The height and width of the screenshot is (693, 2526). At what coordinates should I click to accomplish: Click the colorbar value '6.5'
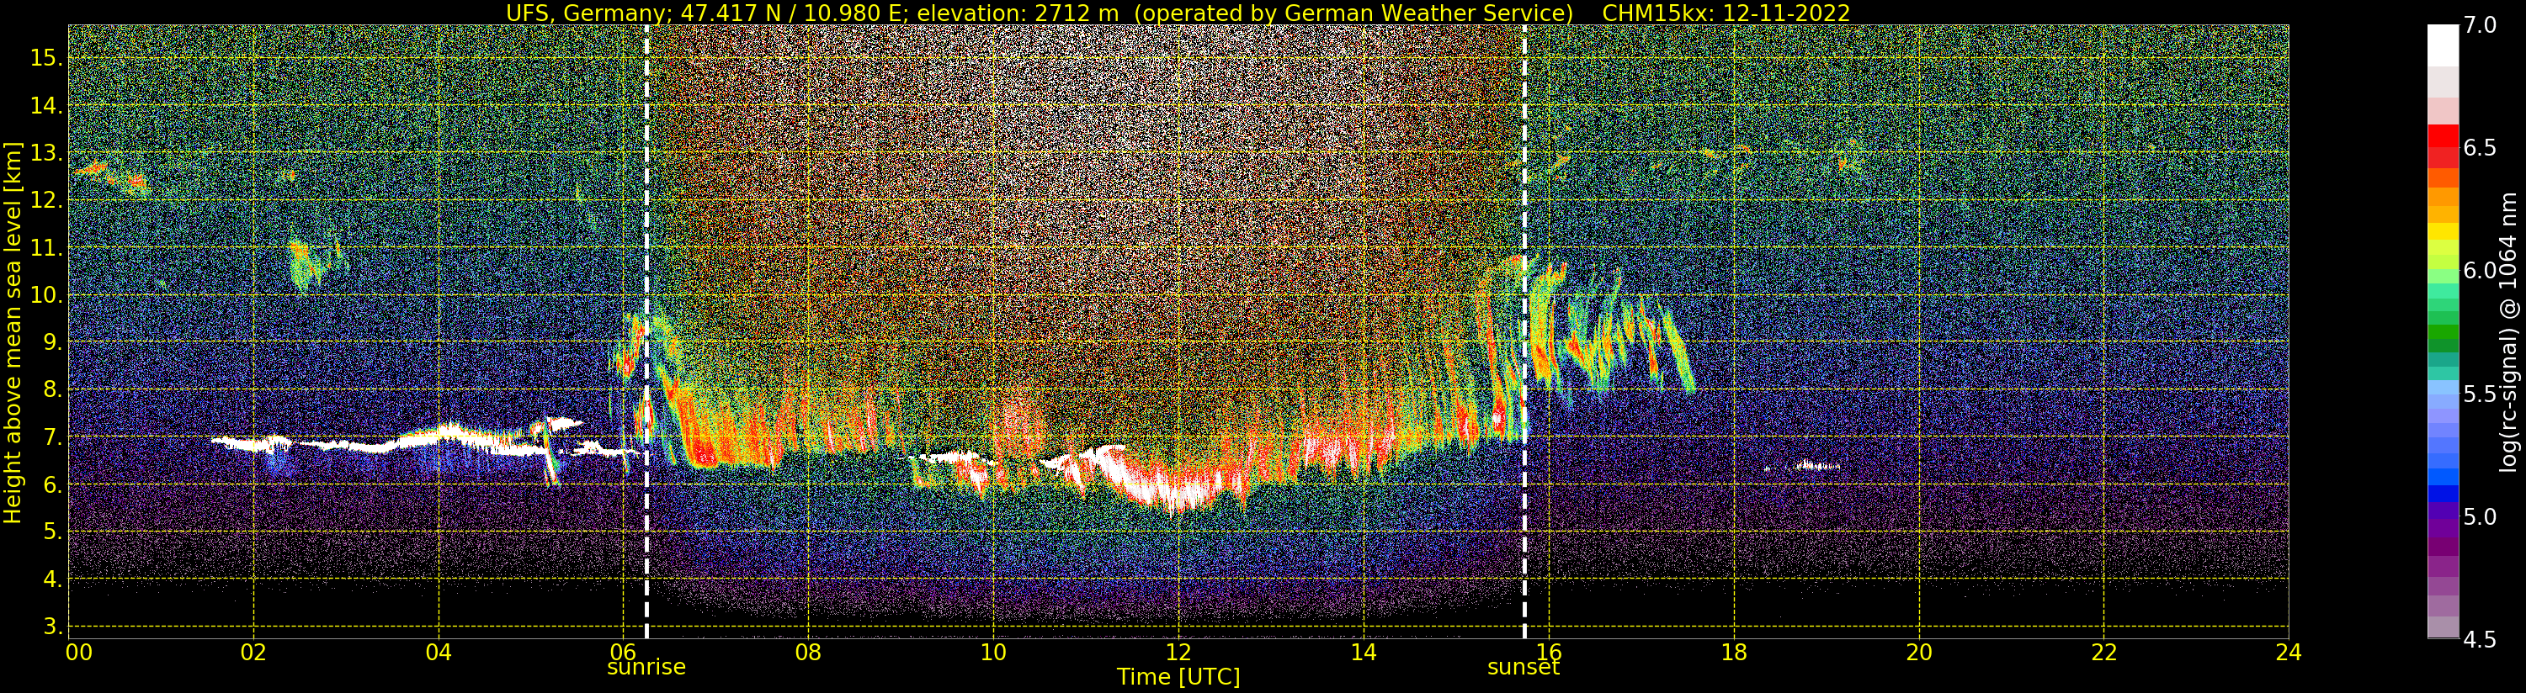tap(2480, 148)
